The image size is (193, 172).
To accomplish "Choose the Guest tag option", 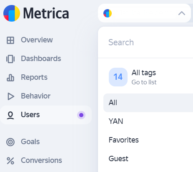I will point(148,159).
